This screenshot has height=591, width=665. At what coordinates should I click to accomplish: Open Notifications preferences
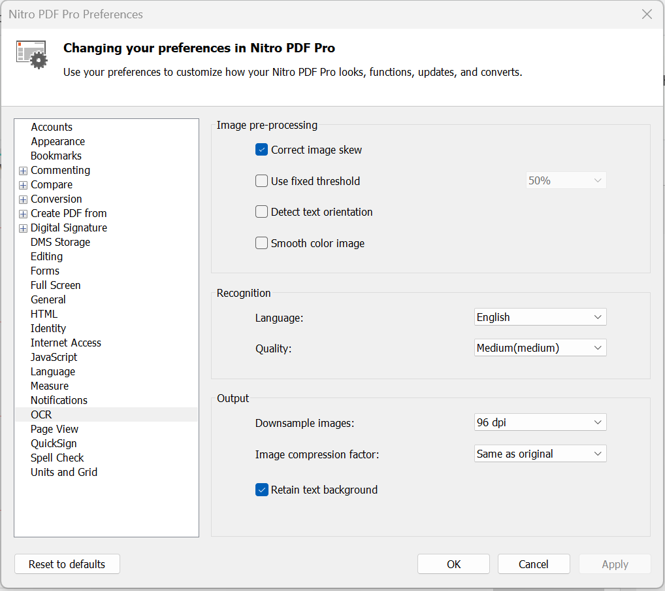click(x=59, y=400)
